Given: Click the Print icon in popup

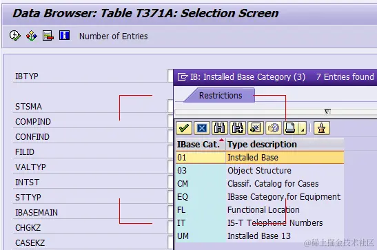Looking at the screenshot, I should (x=290, y=128).
